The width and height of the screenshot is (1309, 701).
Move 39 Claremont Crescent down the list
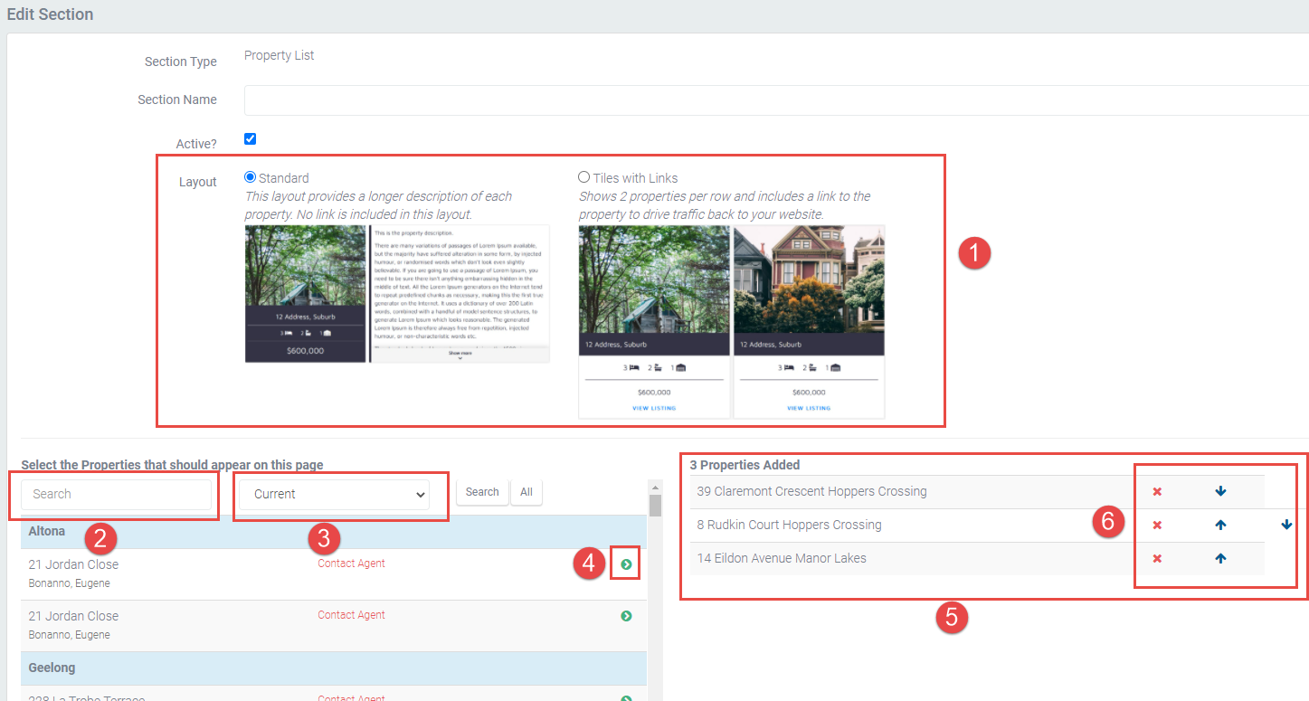click(x=1220, y=492)
